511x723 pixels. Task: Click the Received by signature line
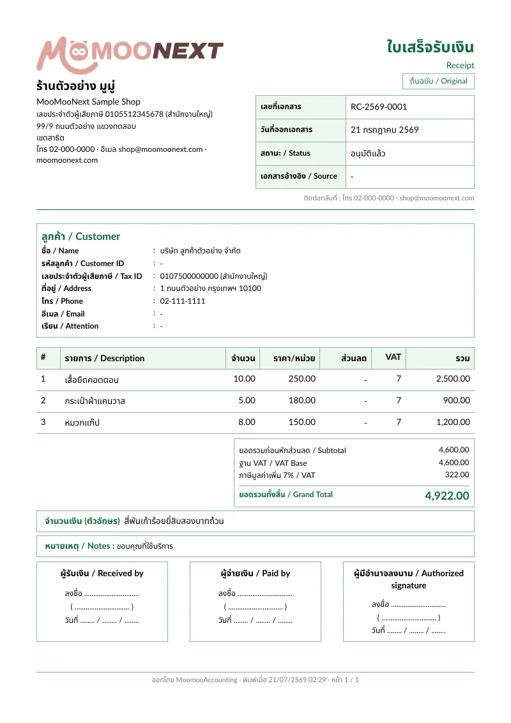(x=102, y=594)
